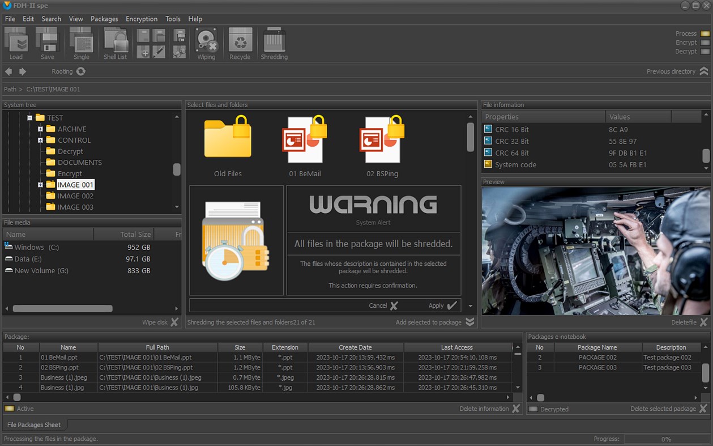Toggle the Encrypt indicator

pyautogui.click(x=705, y=43)
